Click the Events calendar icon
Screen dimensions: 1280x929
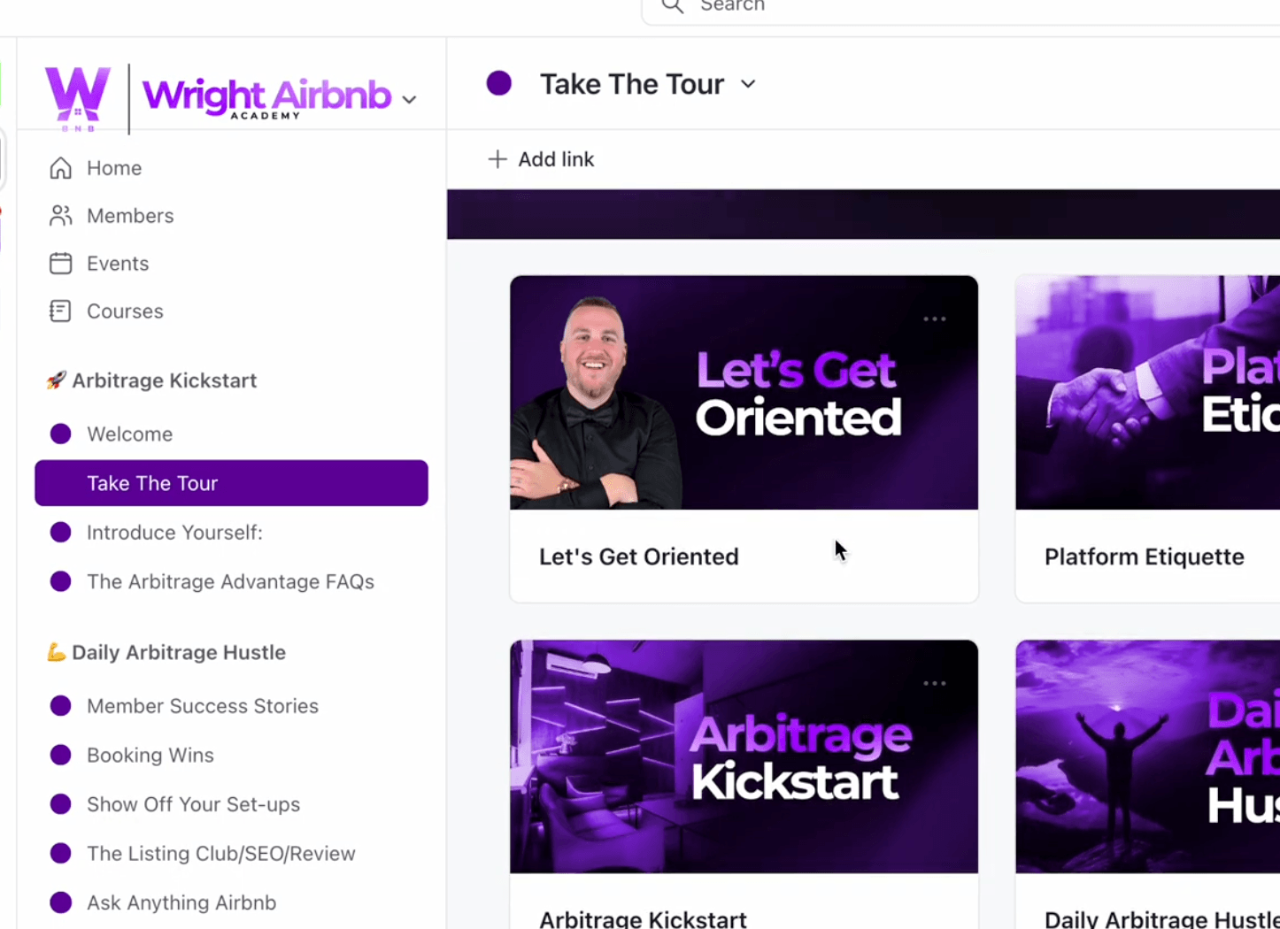click(x=60, y=264)
